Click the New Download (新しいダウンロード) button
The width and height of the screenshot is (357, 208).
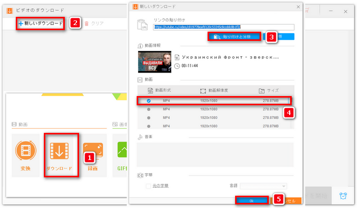point(40,24)
